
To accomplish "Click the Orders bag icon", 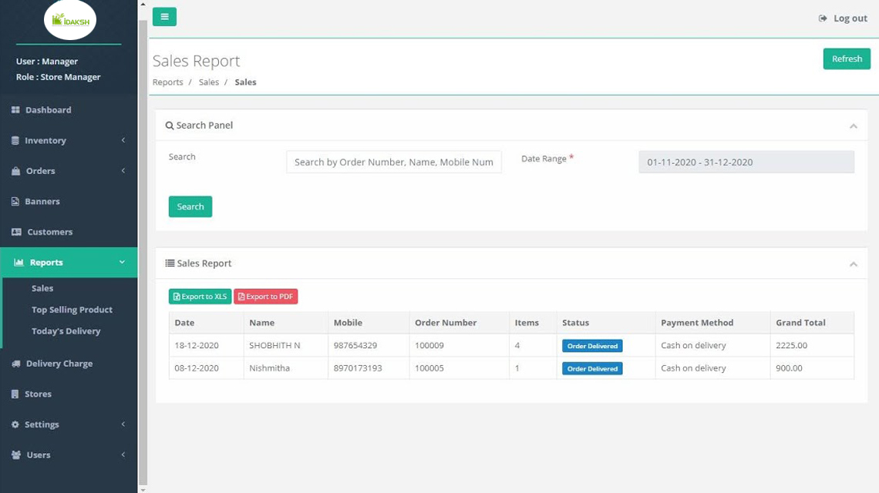I will [x=15, y=171].
